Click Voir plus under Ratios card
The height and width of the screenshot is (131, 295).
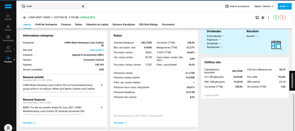click(x=120, y=123)
